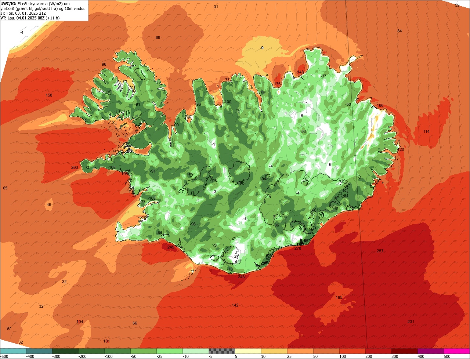The height and width of the screenshot is (359, 470).
Task: Click the pale yellow 5 legend swatch
Action: click(x=248, y=351)
